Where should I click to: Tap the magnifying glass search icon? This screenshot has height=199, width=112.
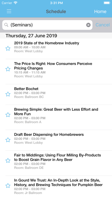click(x=6, y=25)
